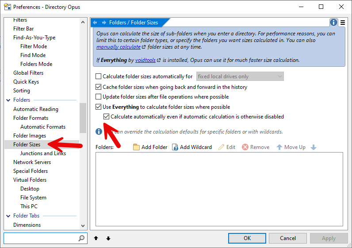Click the next page down arrow at the bottom
Image resolution: width=352 pixels, height=248 pixels.
[108, 238]
